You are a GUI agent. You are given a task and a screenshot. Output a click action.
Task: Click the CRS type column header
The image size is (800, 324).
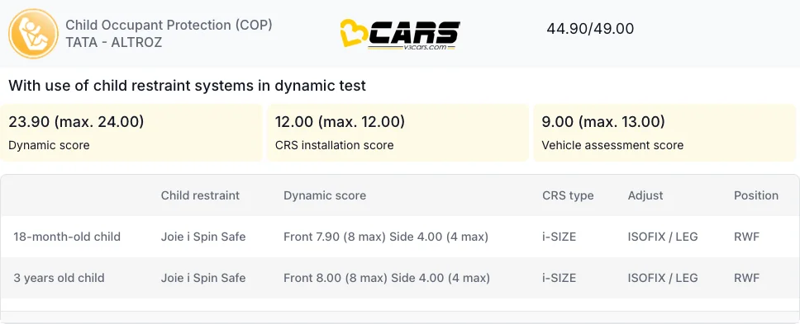(x=568, y=196)
